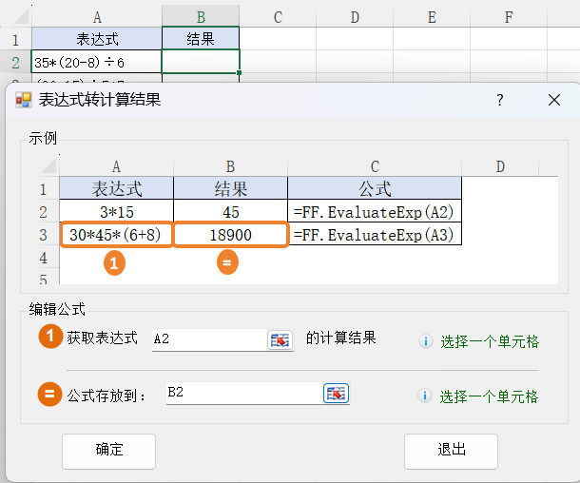This screenshot has width=580, height=483.
Task: Select worksheet header cell 结果 in B1
Action: [x=201, y=39]
